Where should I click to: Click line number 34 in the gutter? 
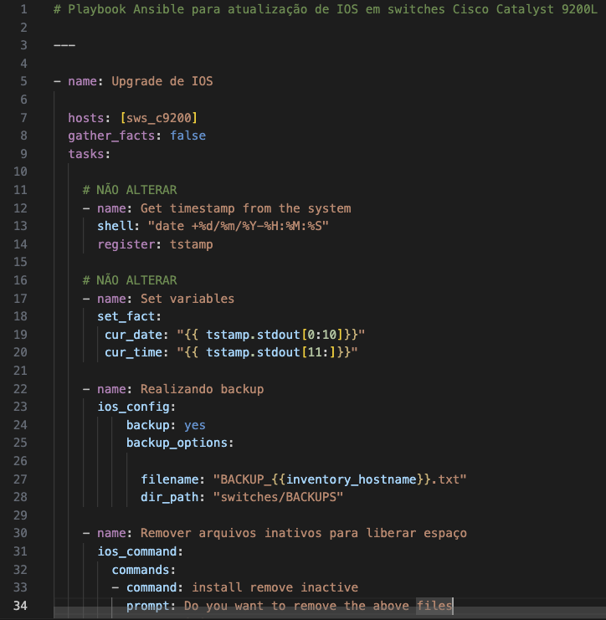pos(20,606)
